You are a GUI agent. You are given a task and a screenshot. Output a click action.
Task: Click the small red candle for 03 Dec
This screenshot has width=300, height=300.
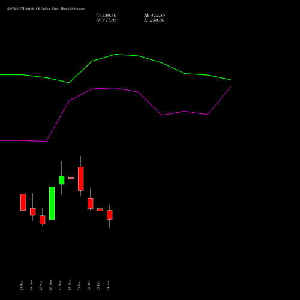pyautogui.click(x=100, y=209)
